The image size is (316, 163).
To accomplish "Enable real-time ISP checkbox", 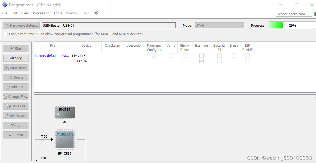I will click(x=5, y=34).
